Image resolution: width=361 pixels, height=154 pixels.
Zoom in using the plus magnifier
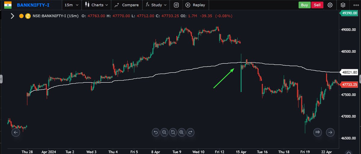click(181, 132)
